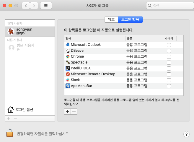Switch to the 암호 tab
This screenshot has width=194, height=142.
pos(111,19)
